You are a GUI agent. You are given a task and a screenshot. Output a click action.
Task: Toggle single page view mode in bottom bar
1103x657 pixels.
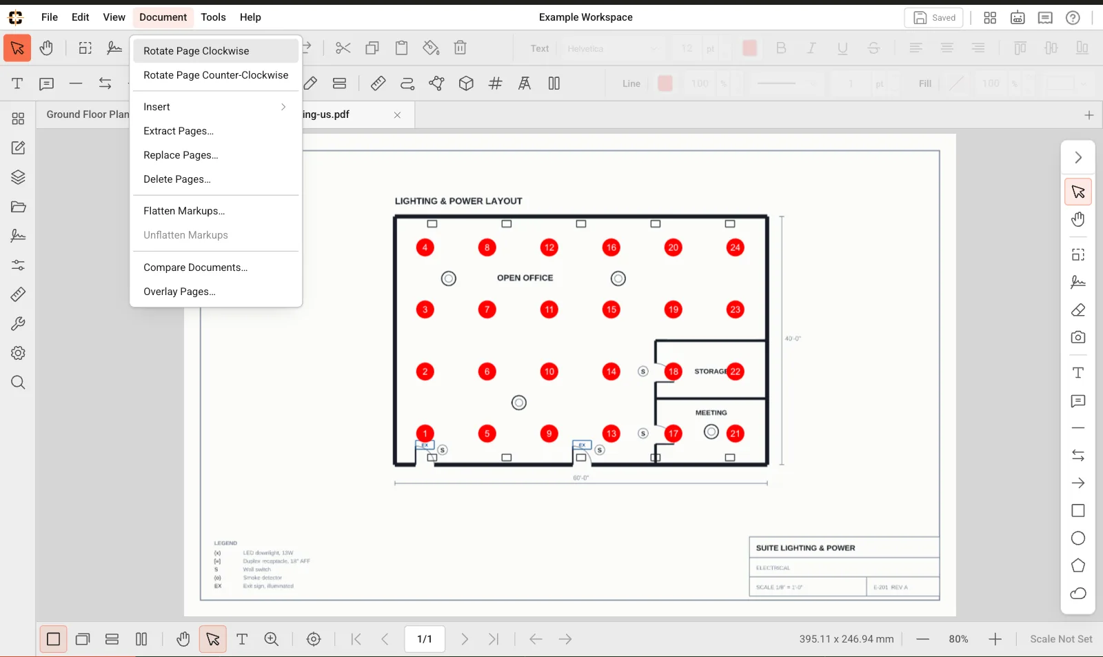pos(53,639)
